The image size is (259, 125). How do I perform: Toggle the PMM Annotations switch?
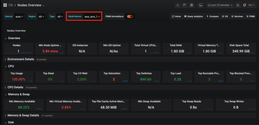[130, 16]
